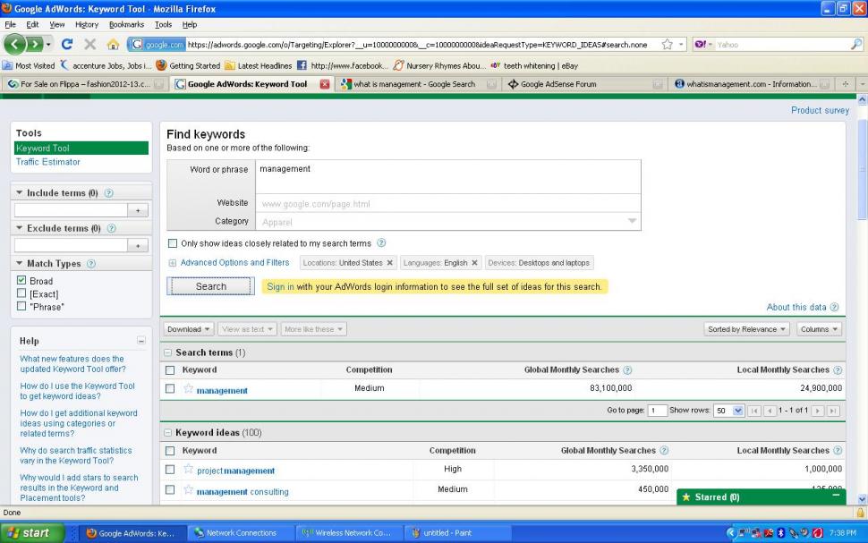868x543 pixels.
Task: Collapse the Match Types section
Action: click(20, 264)
